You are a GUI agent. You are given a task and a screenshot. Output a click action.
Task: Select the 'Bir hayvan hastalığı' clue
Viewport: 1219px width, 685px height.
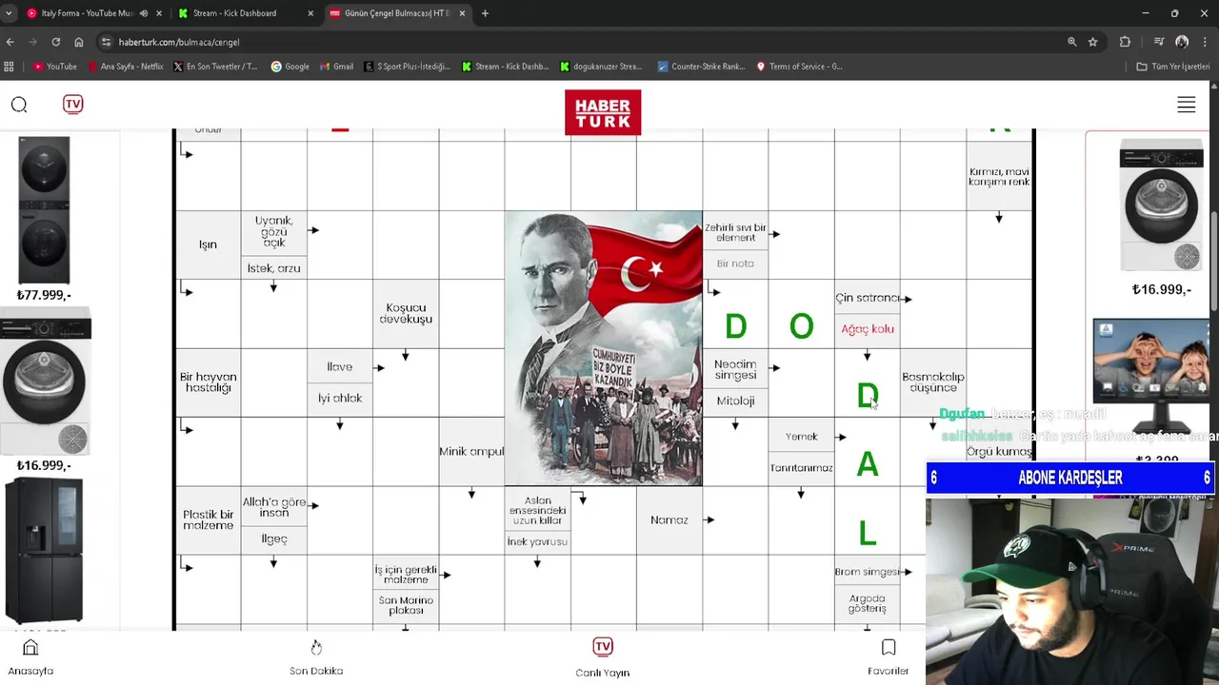pyautogui.click(x=208, y=382)
